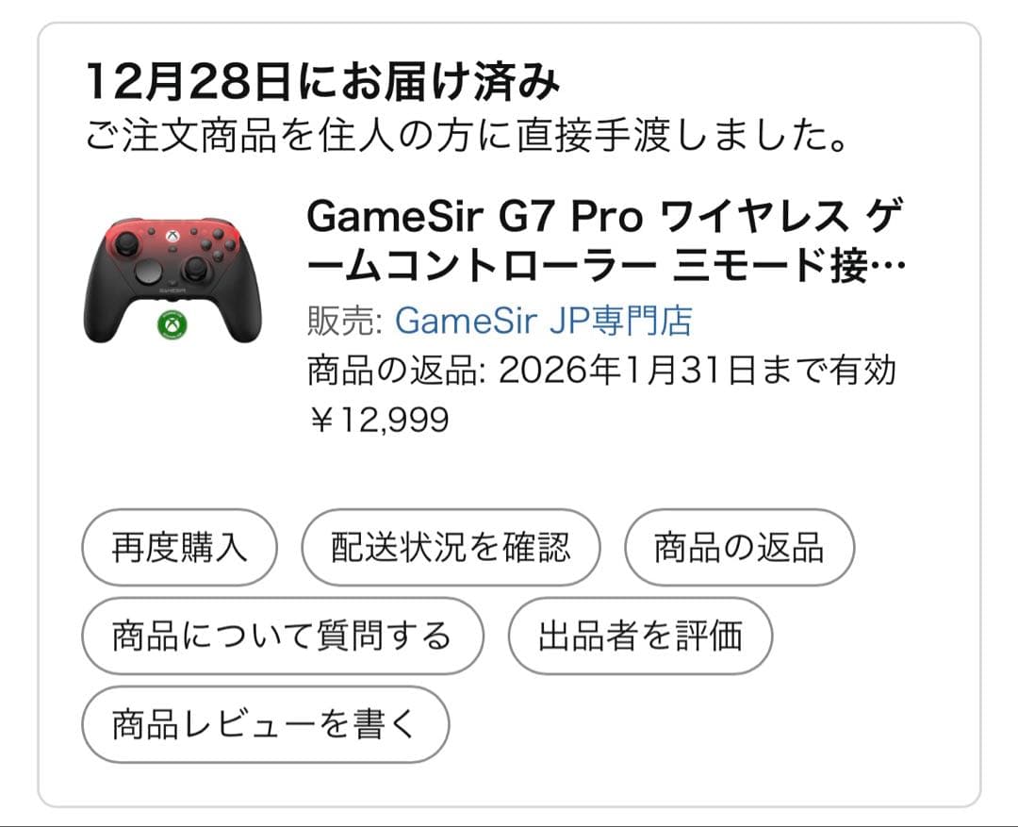Viewport: 1018px width, 827px height.
Task: Open 商品レビューを書く to write a review
Action: point(265,724)
